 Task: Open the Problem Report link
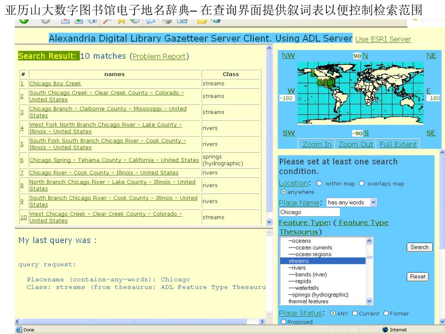159,57
